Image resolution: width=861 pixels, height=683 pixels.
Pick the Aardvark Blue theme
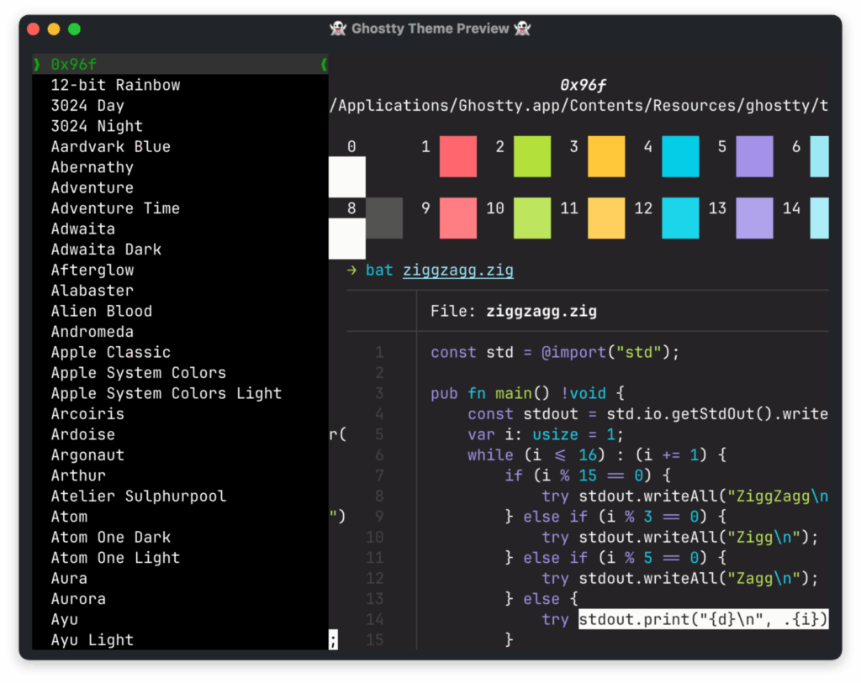click(x=110, y=146)
